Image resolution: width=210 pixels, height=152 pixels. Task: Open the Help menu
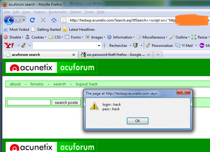click(101, 12)
